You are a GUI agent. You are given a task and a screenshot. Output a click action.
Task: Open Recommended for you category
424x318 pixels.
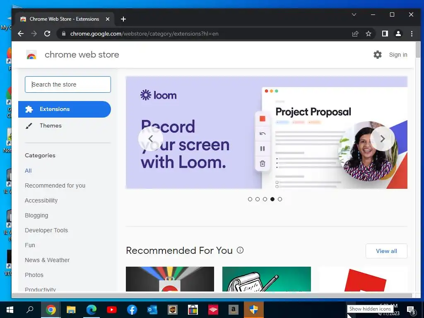click(x=55, y=185)
